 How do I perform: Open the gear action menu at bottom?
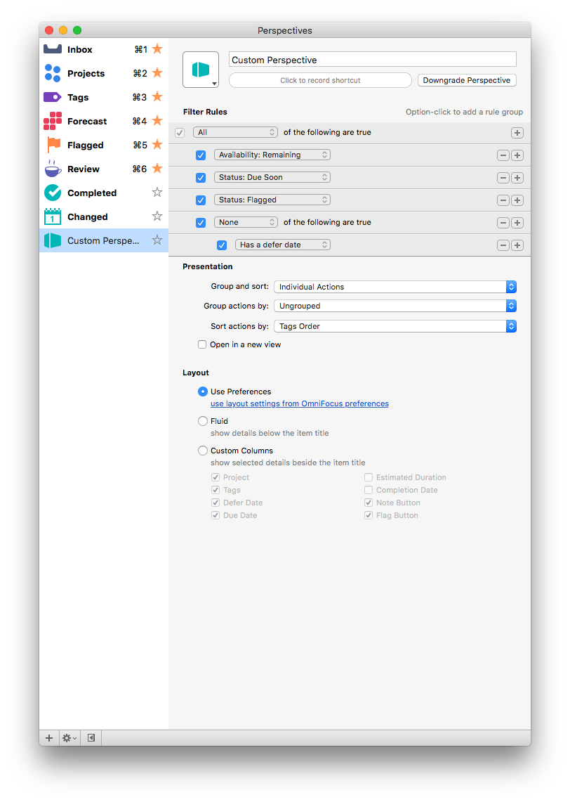(69, 738)
